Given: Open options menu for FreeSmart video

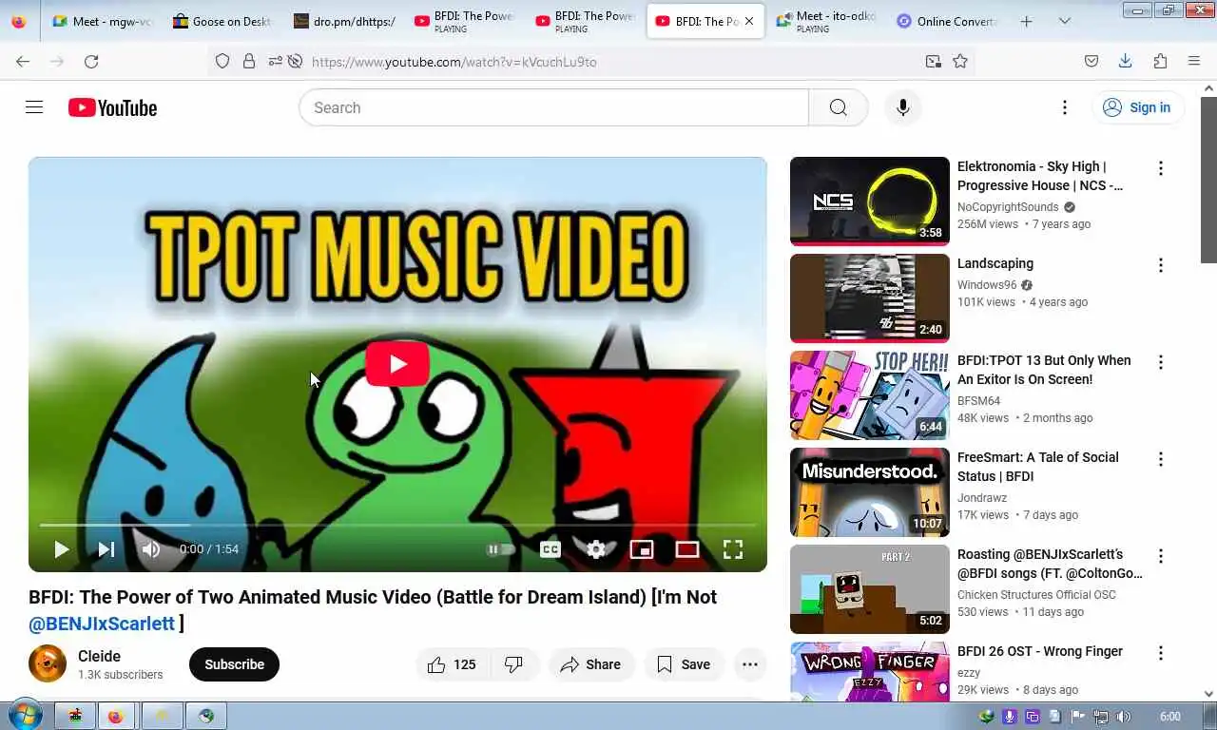Looking at the screenshot, I should click(1160, 459).
